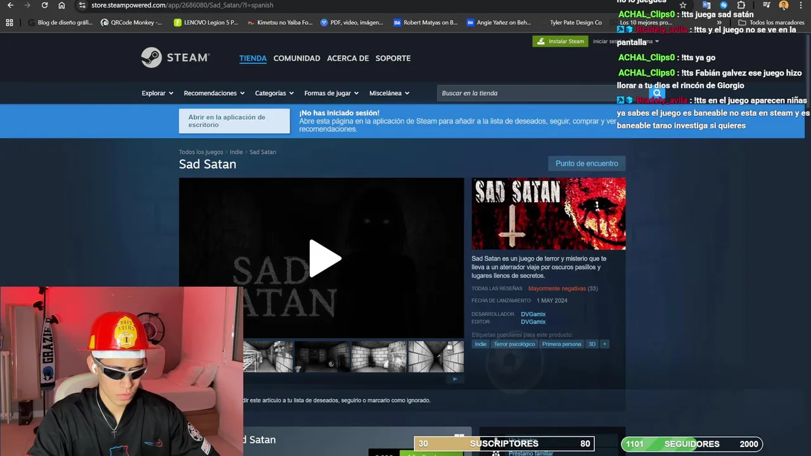This screenshot has height=456, width=811.
Task: Open DVGamix developer link
Action: point(533,314)
